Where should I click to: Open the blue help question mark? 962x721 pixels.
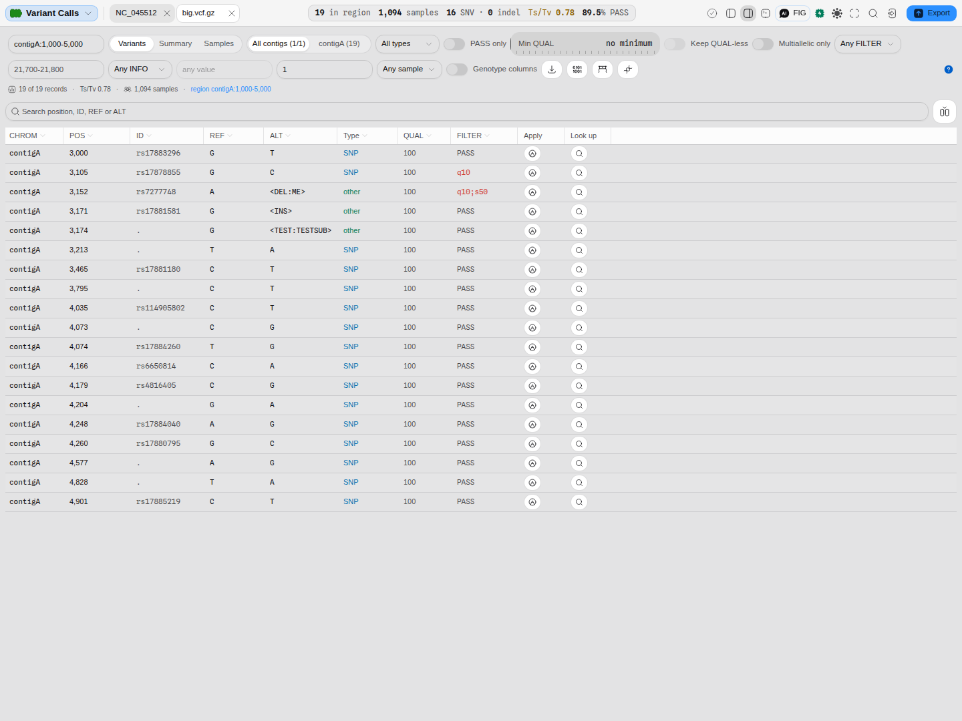pyautogui.click(x=949, y=69)
